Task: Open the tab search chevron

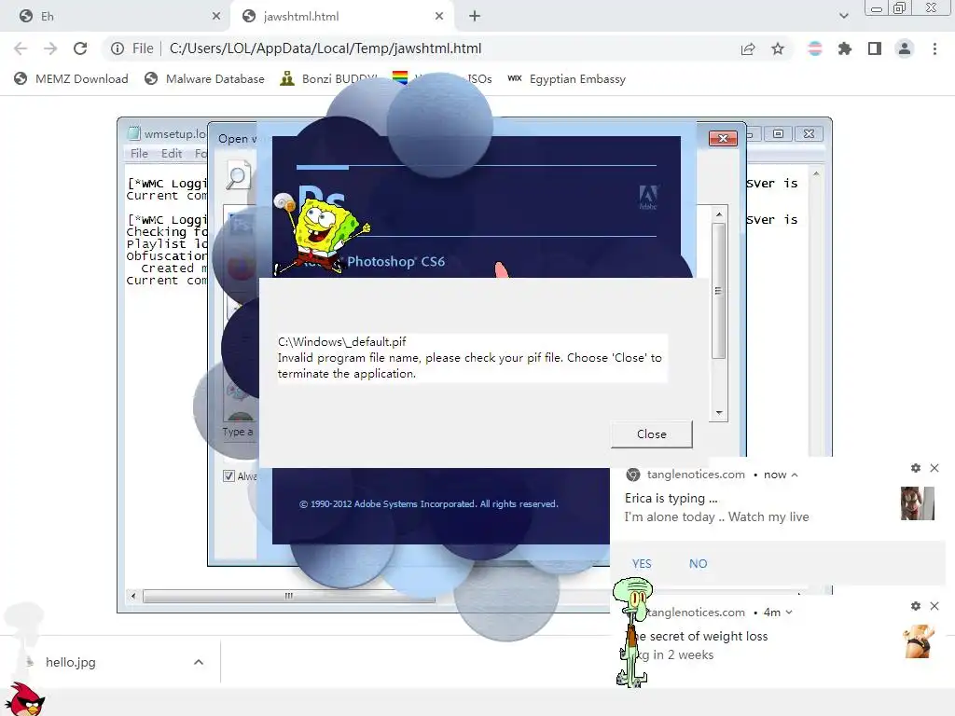Action: click(x=843, y=16)
